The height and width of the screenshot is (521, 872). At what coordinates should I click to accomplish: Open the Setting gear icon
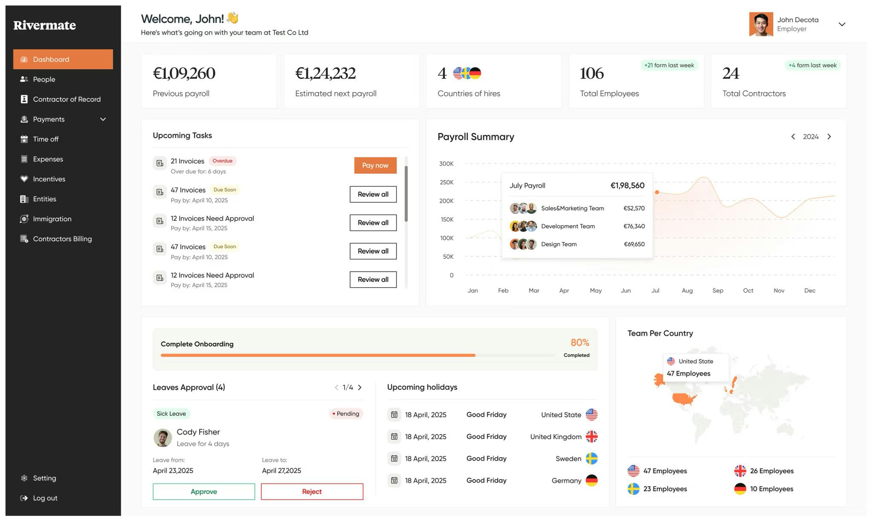[x=24, y=478]
